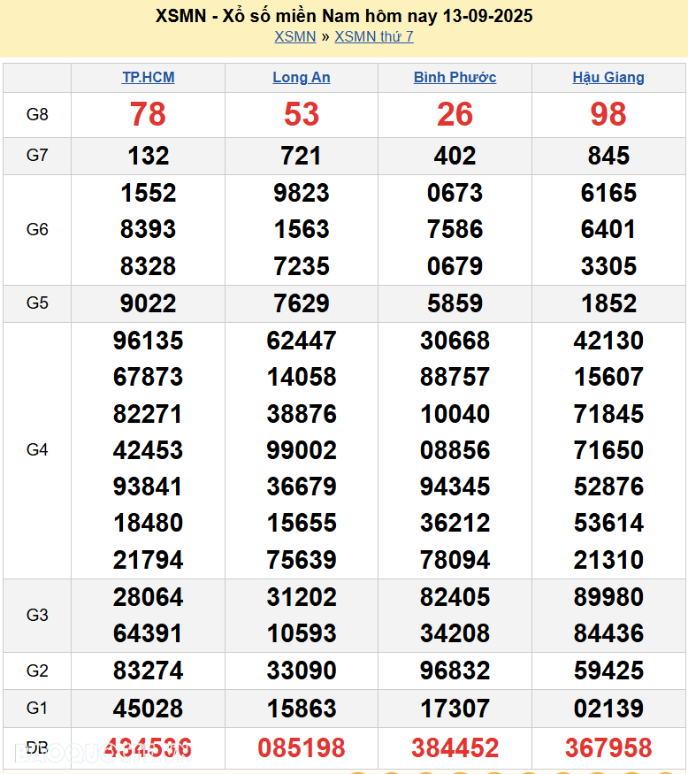Viewport: 688px width, 774px height.
Task: Click the special prize number 384452
Action: 455,747
